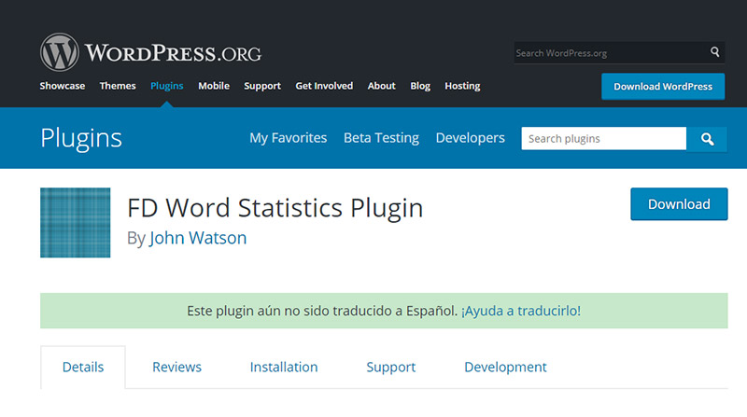Click the WordPress.org logo
This screenshot has height=417, width=747.
point(150,52)
